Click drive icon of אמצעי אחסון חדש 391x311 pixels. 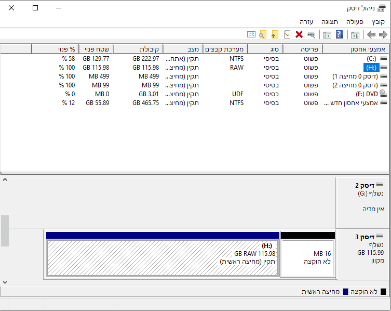pyautogui.click(x=384, y=102)
